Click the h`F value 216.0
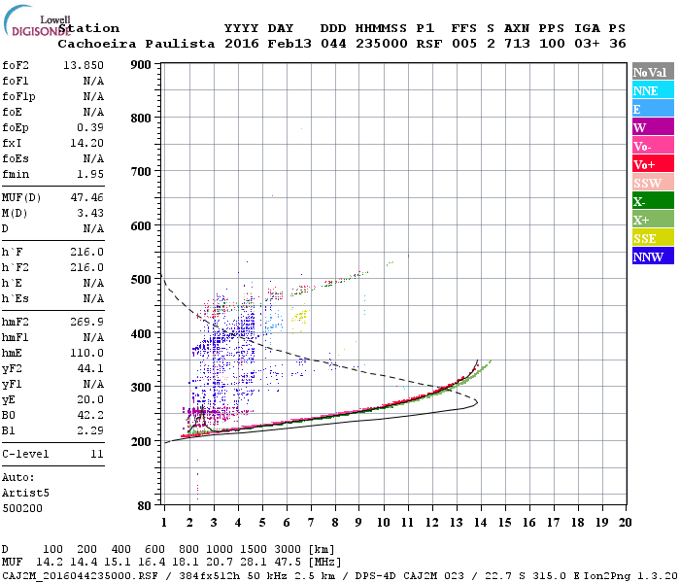 point(86,252)
